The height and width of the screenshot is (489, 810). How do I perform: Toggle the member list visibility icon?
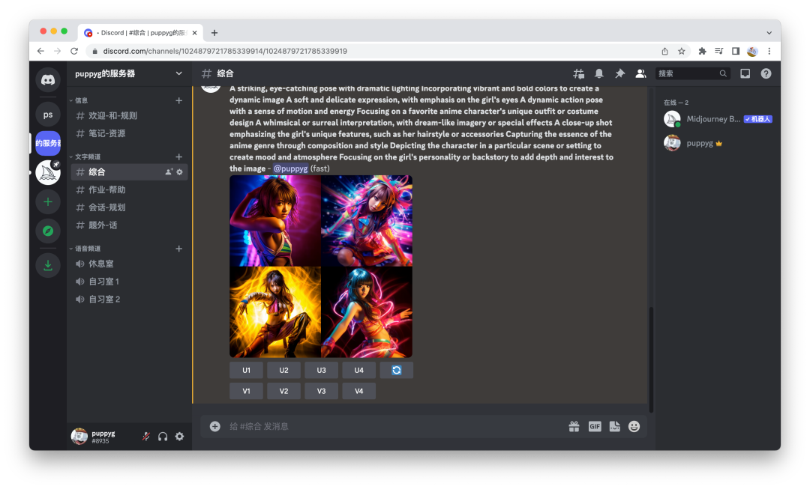640,73
